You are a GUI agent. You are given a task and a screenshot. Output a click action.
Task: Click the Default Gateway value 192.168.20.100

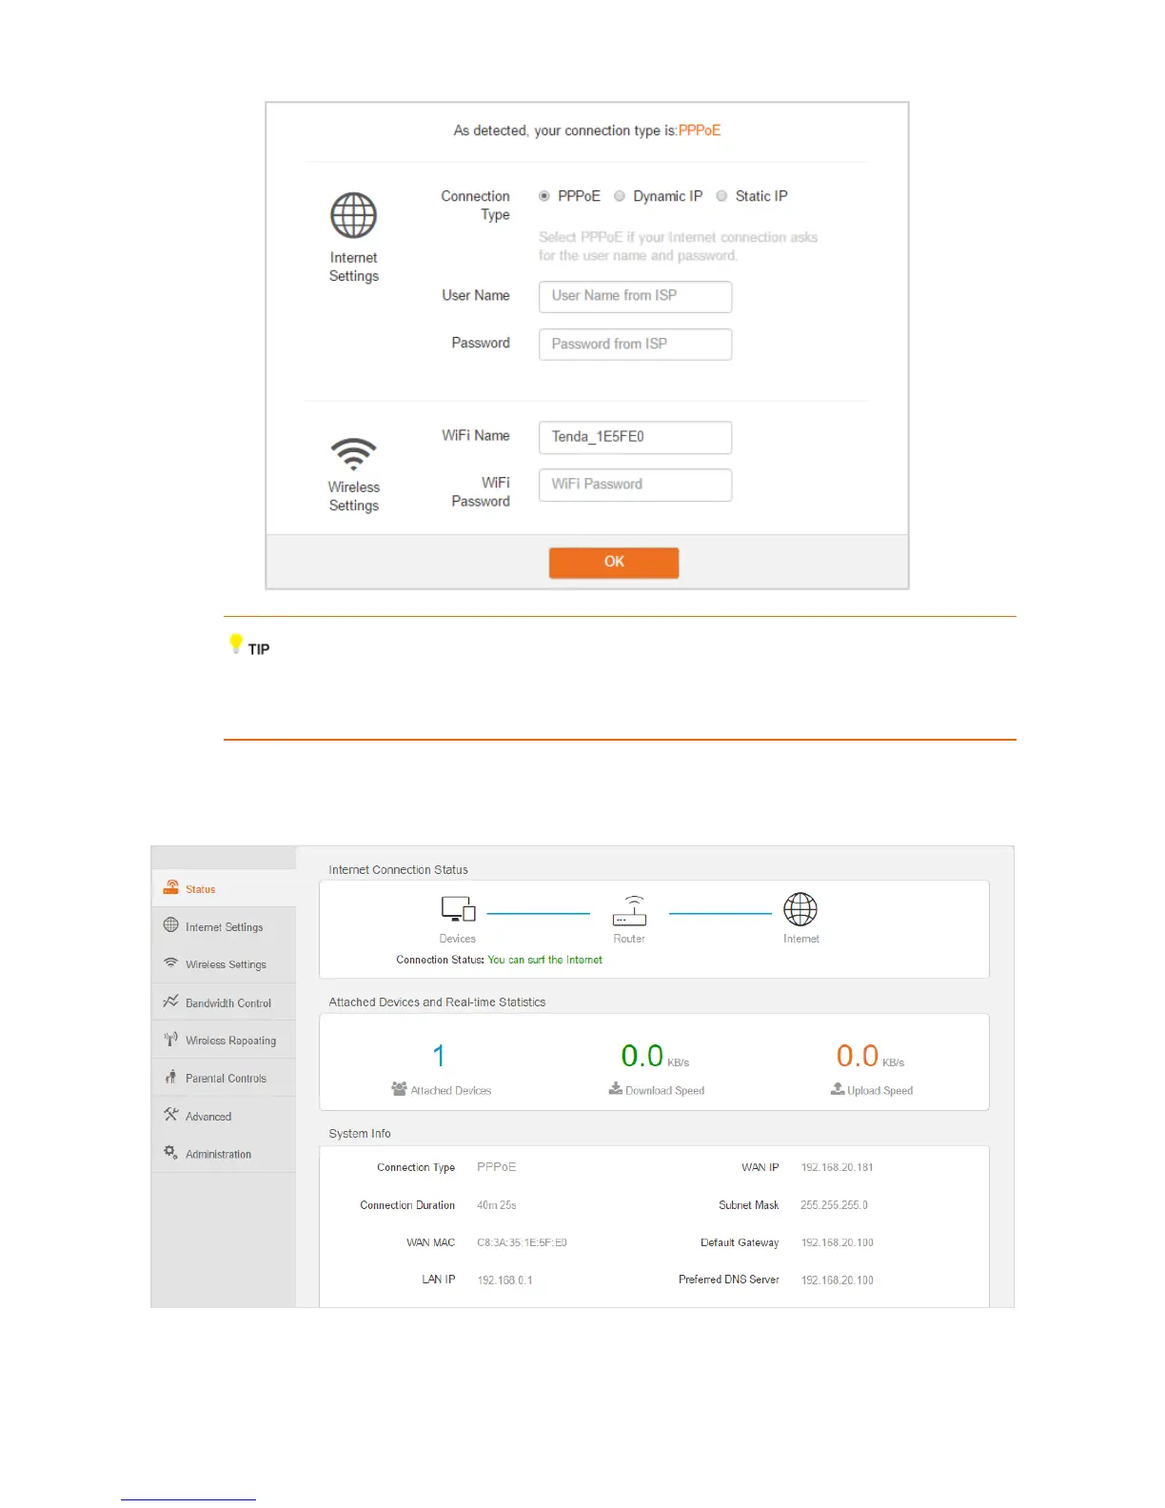[837, 1242]
